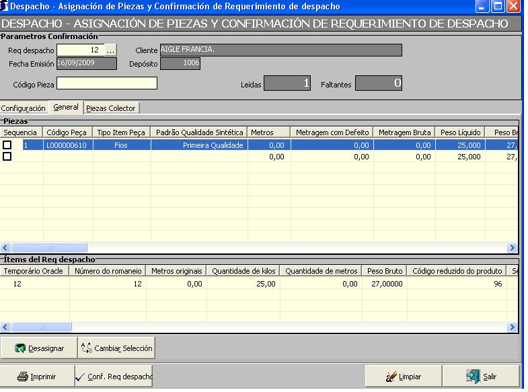Select the General tab
Screen dimensions: 528x392
(66, 108)
